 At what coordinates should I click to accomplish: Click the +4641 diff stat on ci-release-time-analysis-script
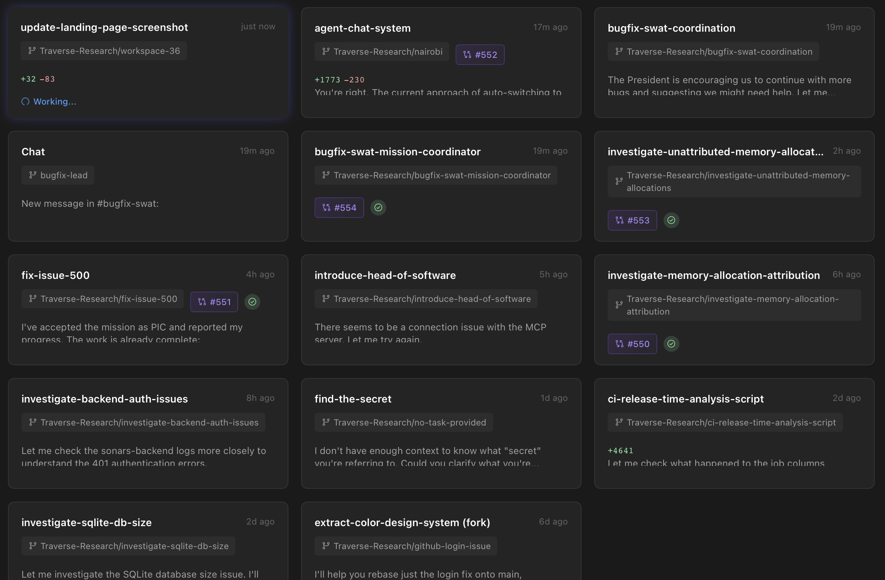click(620, 450)
